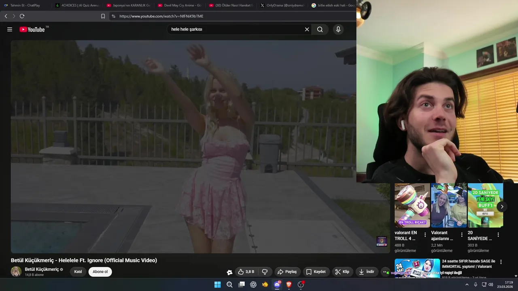
Task: Save the video using 'Kaydet'
Action: pyautogui.click(x=316, y=272)
